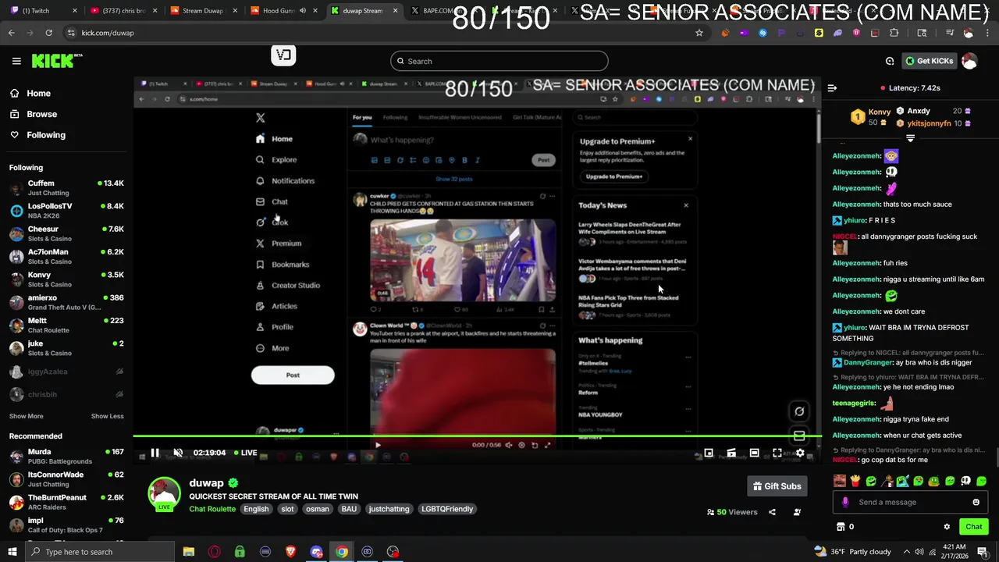Viewport: 999px width, 562px height.
Task: Click the LGBTQFriendly tag
Action: (447, 509)
